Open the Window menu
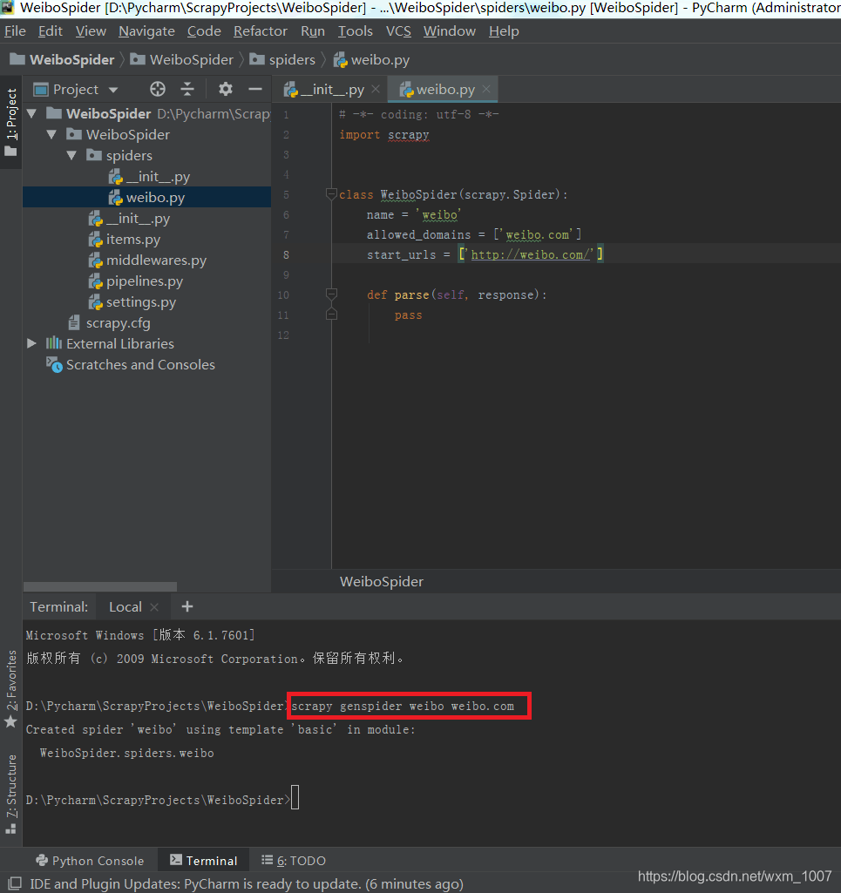This screenshot has width=841, height=893. click(450, 31)
